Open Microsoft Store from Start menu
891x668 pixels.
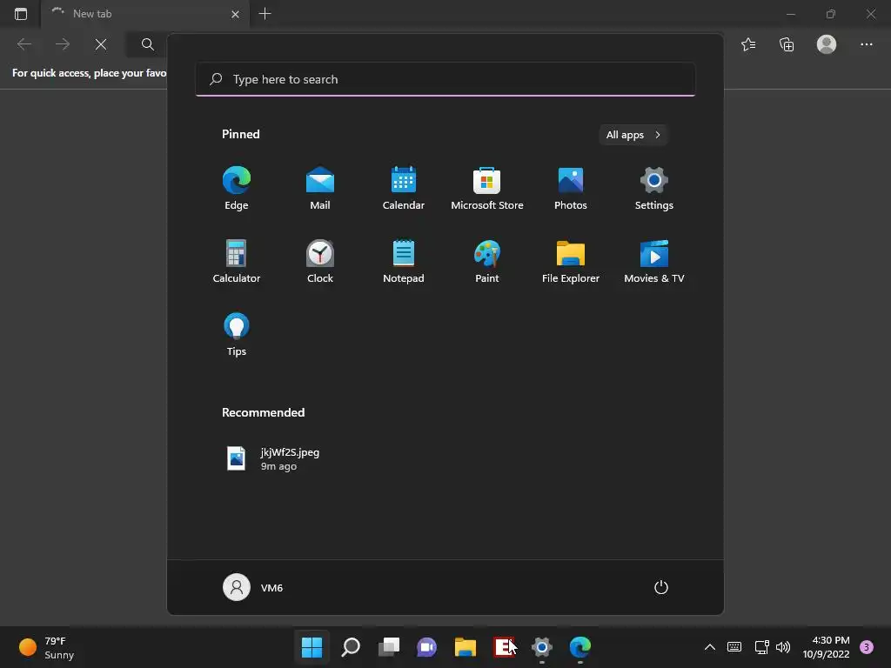point(487,189)
